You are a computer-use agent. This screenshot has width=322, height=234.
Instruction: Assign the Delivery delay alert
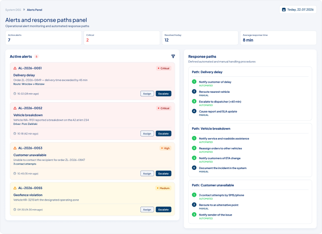point(147,94)
